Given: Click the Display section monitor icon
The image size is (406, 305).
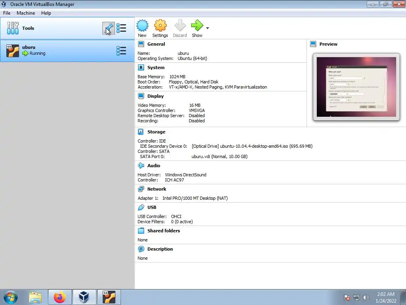Looking at the screenshot, I should [x=141, y=96].
